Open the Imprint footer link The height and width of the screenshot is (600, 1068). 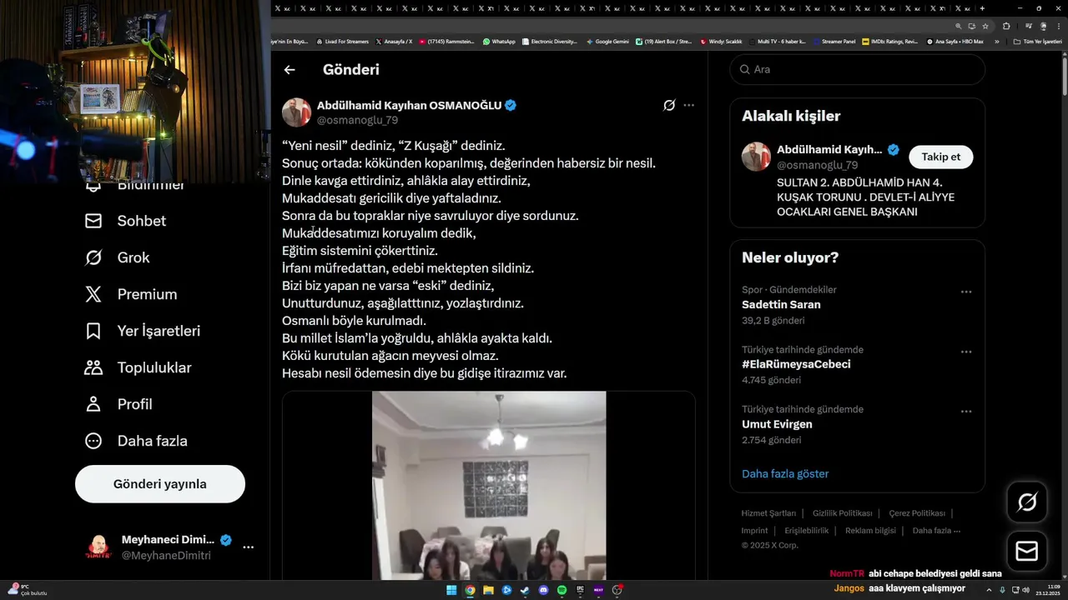coord(754,531)
